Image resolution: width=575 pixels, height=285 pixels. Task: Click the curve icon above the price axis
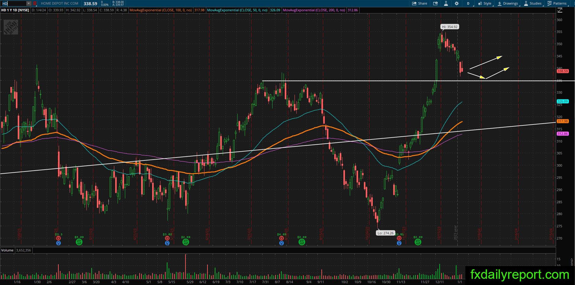pos(560,10)
